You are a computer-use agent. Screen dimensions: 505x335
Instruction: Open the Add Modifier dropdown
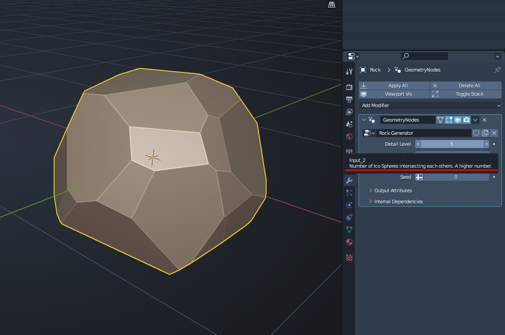coord(430,105)
